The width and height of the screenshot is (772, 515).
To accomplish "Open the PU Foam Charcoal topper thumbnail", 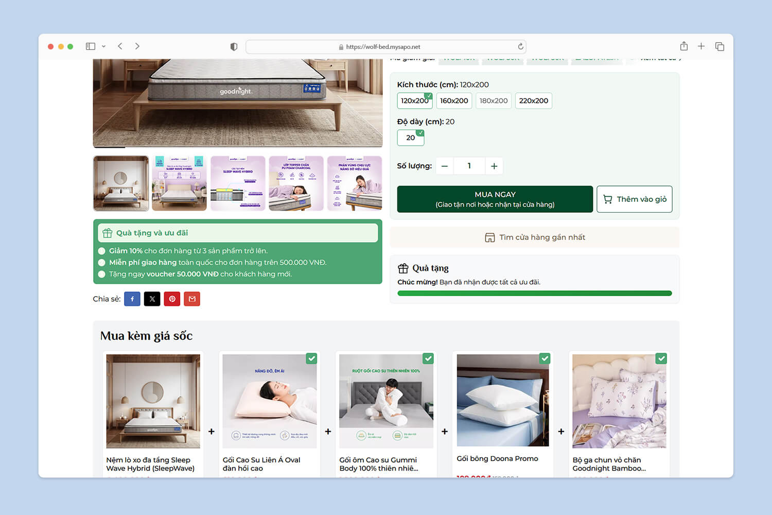I will pyautogui.click(x=296, y=183).
